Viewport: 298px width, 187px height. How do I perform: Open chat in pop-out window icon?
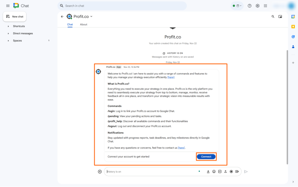coord(280,16)
